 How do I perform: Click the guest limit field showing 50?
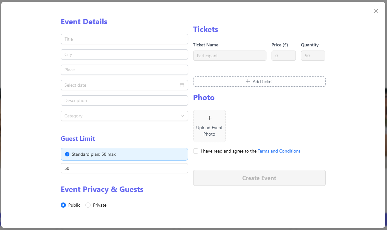click(124, 168)
